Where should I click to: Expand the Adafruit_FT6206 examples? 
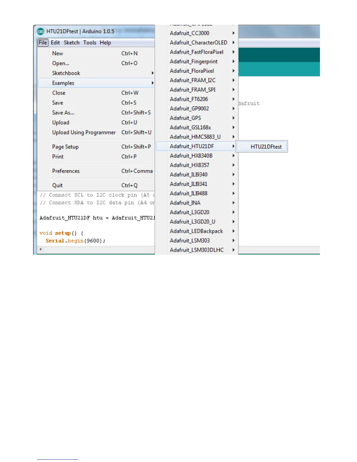point(197,99)
